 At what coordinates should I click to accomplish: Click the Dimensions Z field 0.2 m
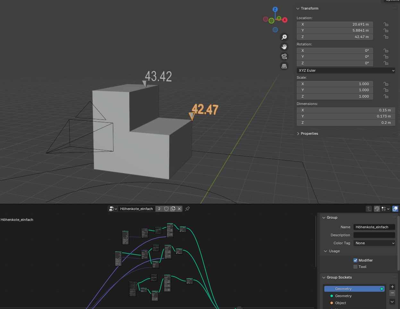(346, 123)
